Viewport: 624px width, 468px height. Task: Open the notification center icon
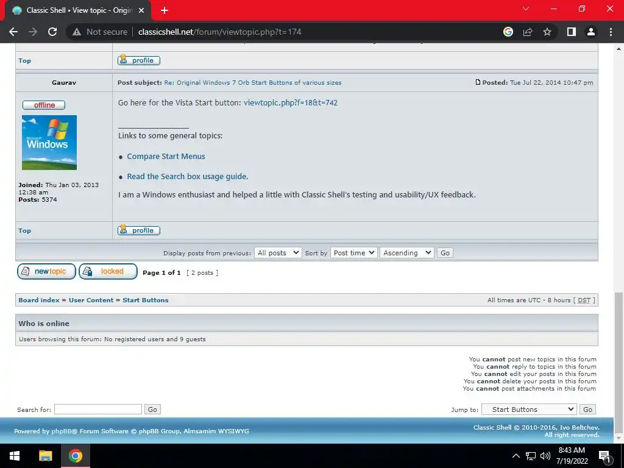click(x=605, y=456)
